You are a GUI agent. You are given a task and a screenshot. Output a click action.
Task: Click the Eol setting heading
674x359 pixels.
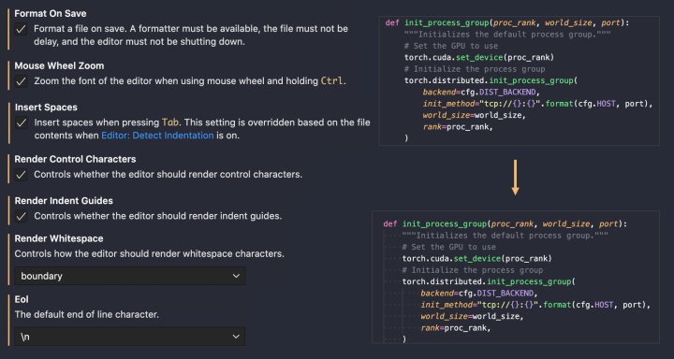tap(22, 299)
